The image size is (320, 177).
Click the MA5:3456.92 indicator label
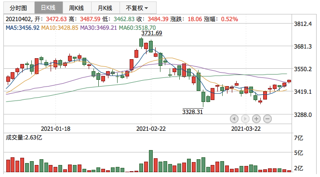23,27
